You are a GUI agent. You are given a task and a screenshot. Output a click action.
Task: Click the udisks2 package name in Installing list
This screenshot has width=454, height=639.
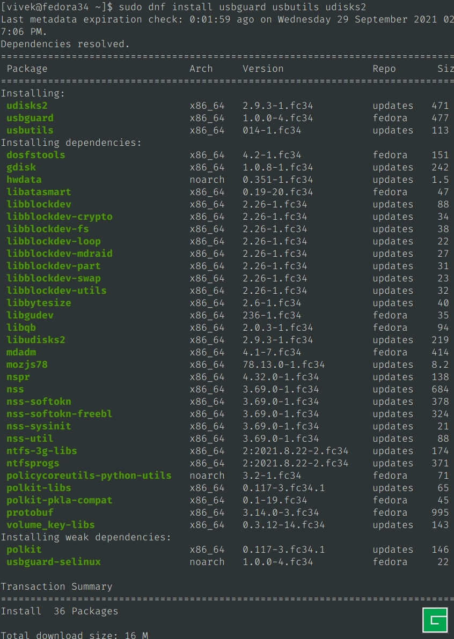27,106
